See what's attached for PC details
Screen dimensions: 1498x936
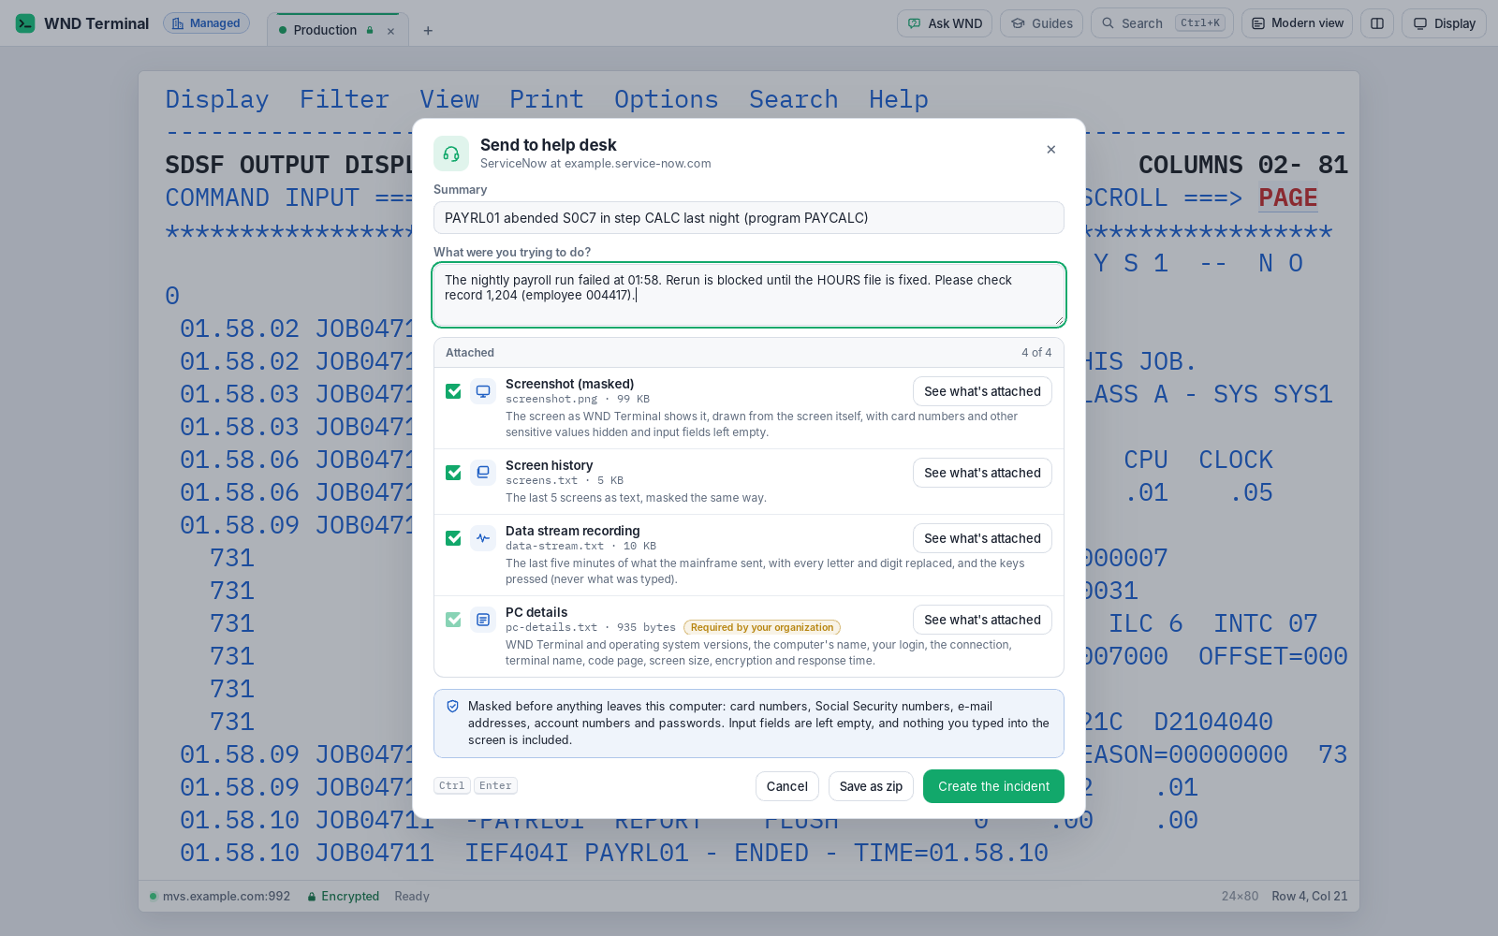click(982, 620)
